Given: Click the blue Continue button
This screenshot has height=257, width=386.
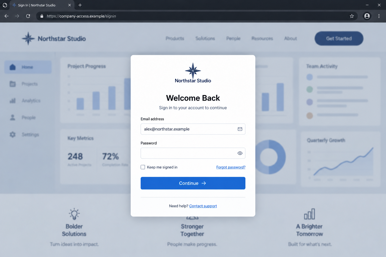Looking at the screenshot, I should coord(193,183).
